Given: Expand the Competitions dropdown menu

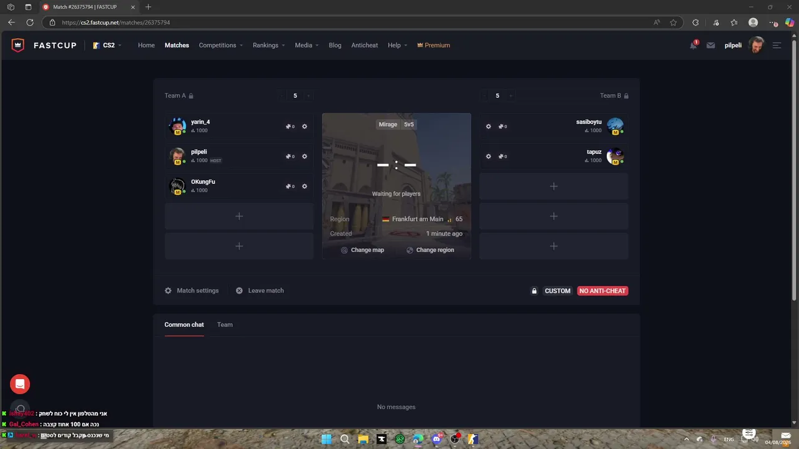Looking at the screenshot, I should 221,46.
